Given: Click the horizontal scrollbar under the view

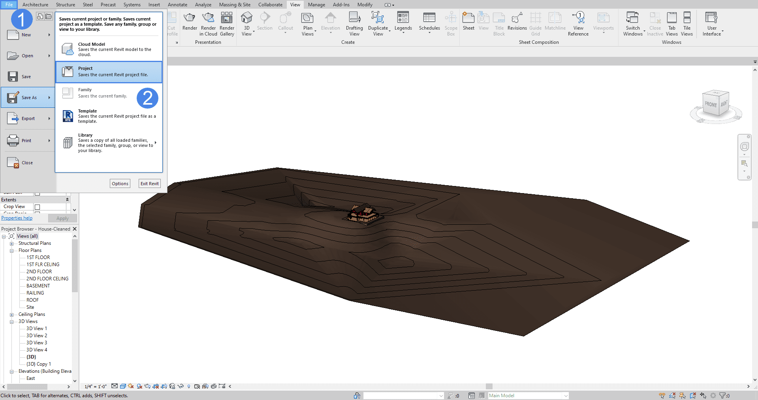Looking at the screenshot, I should tap(489, 387).
